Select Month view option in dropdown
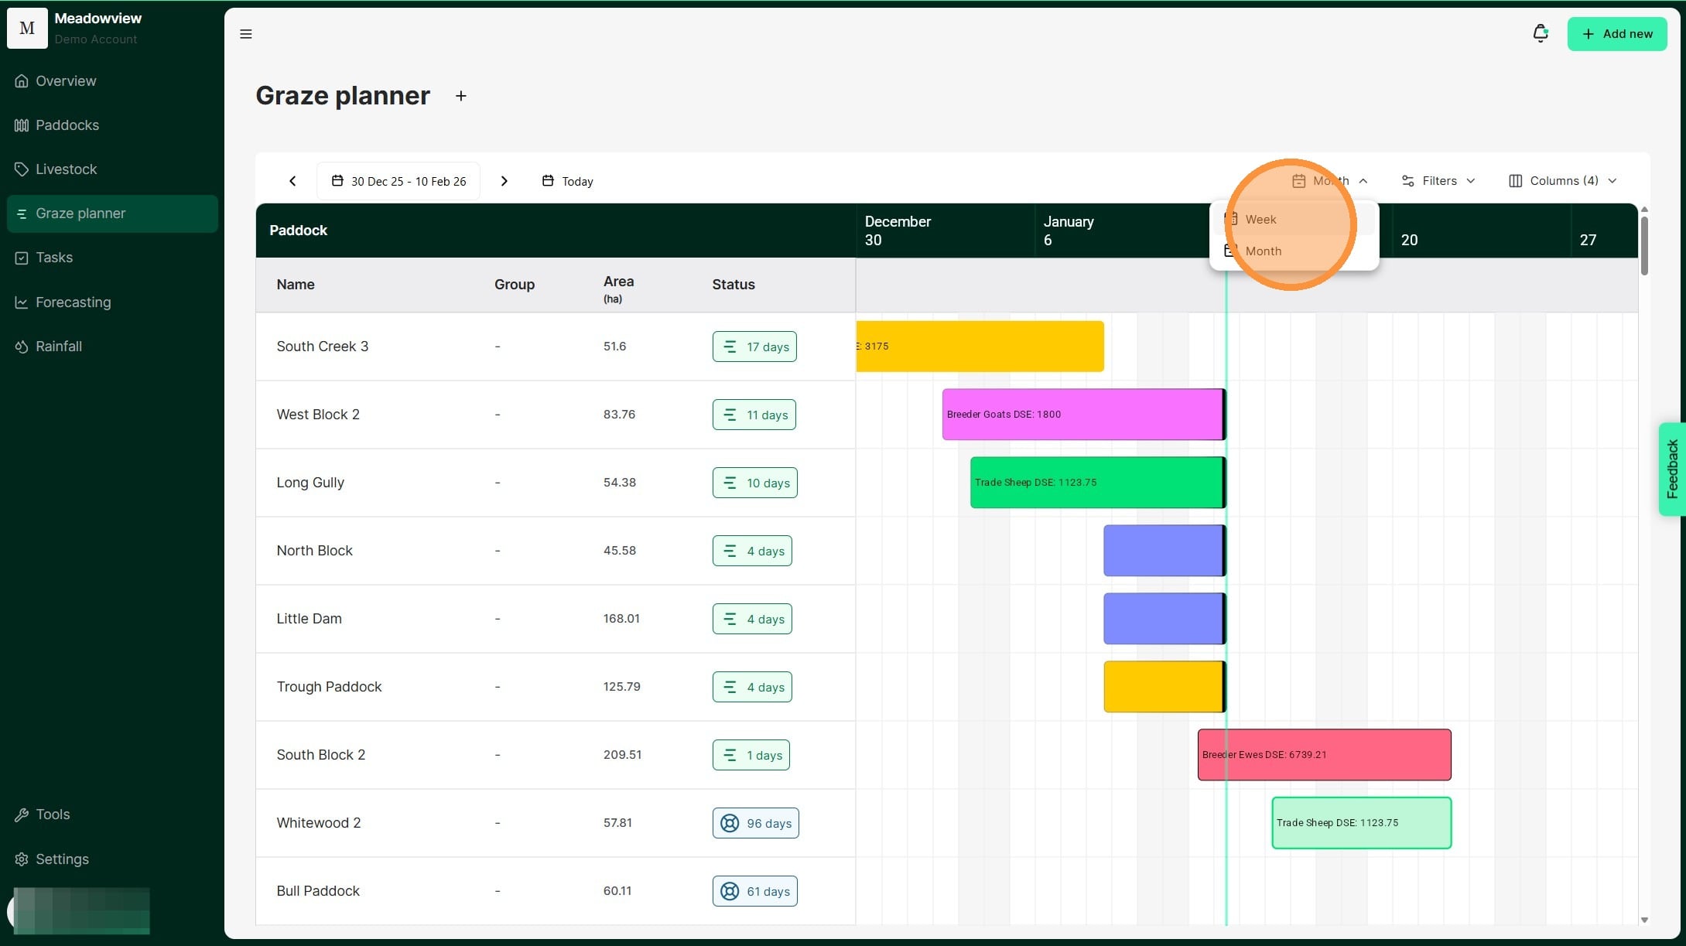 [x=1263, y=251]
